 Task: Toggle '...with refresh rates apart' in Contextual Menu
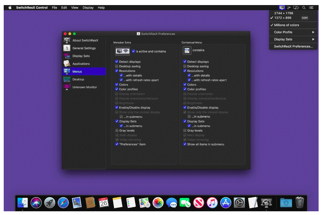click(x=189, y=80)
